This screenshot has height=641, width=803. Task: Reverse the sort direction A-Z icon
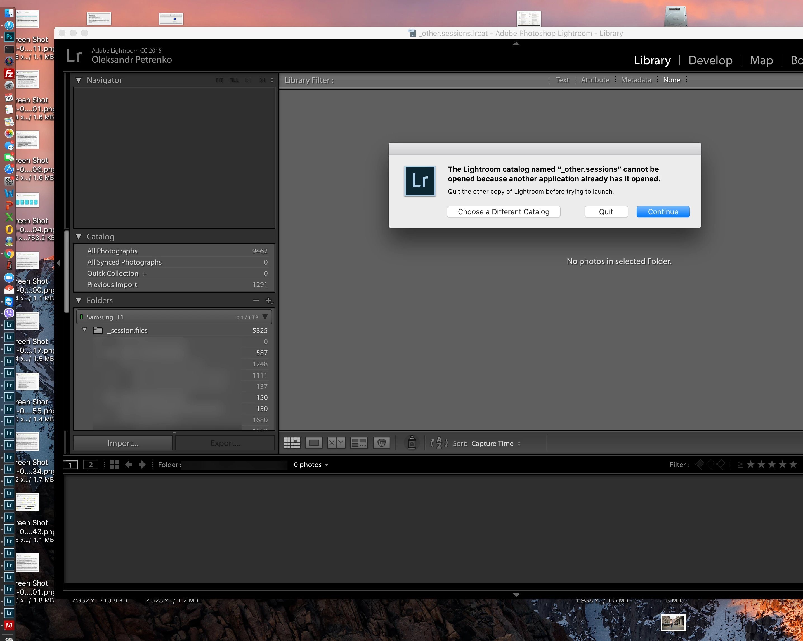439,443
